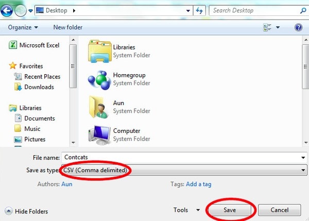
Task: Click the Libraries icon in navigation pane
Action: 13,108
